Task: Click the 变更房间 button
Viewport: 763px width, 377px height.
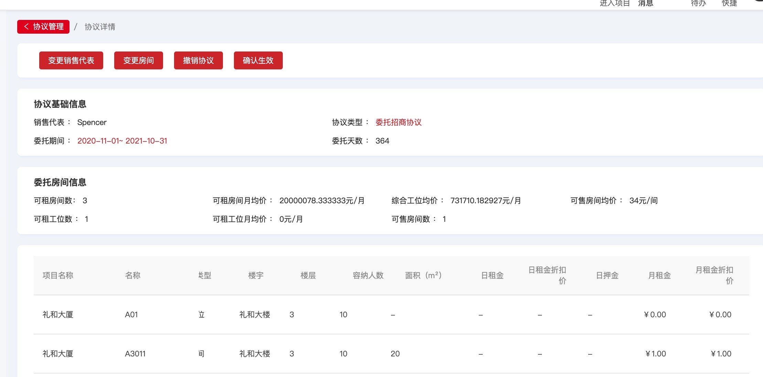Action: 138,60
